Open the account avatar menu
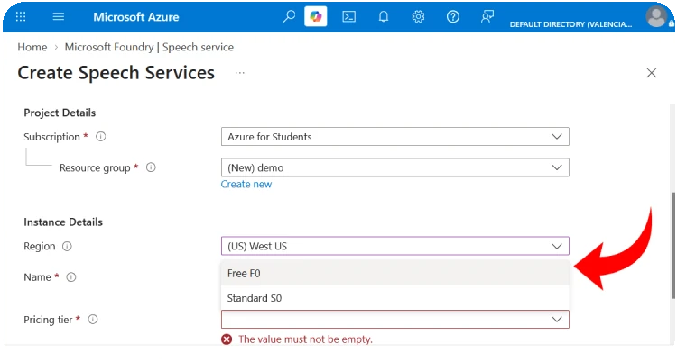Viewport: 677px width, 362px height. tap(656, 17)
